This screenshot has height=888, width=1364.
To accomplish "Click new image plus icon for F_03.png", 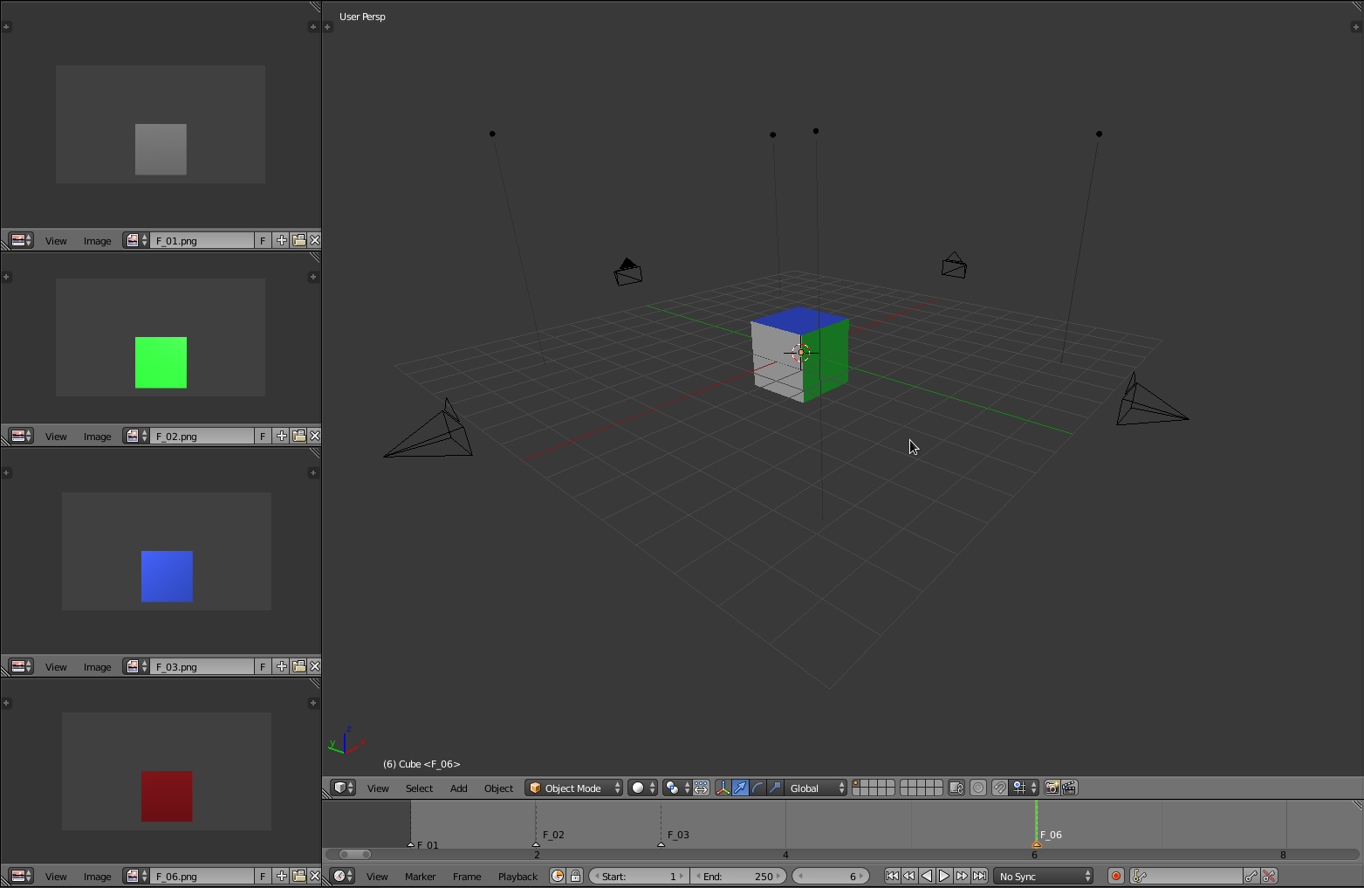I will point(281,666).
